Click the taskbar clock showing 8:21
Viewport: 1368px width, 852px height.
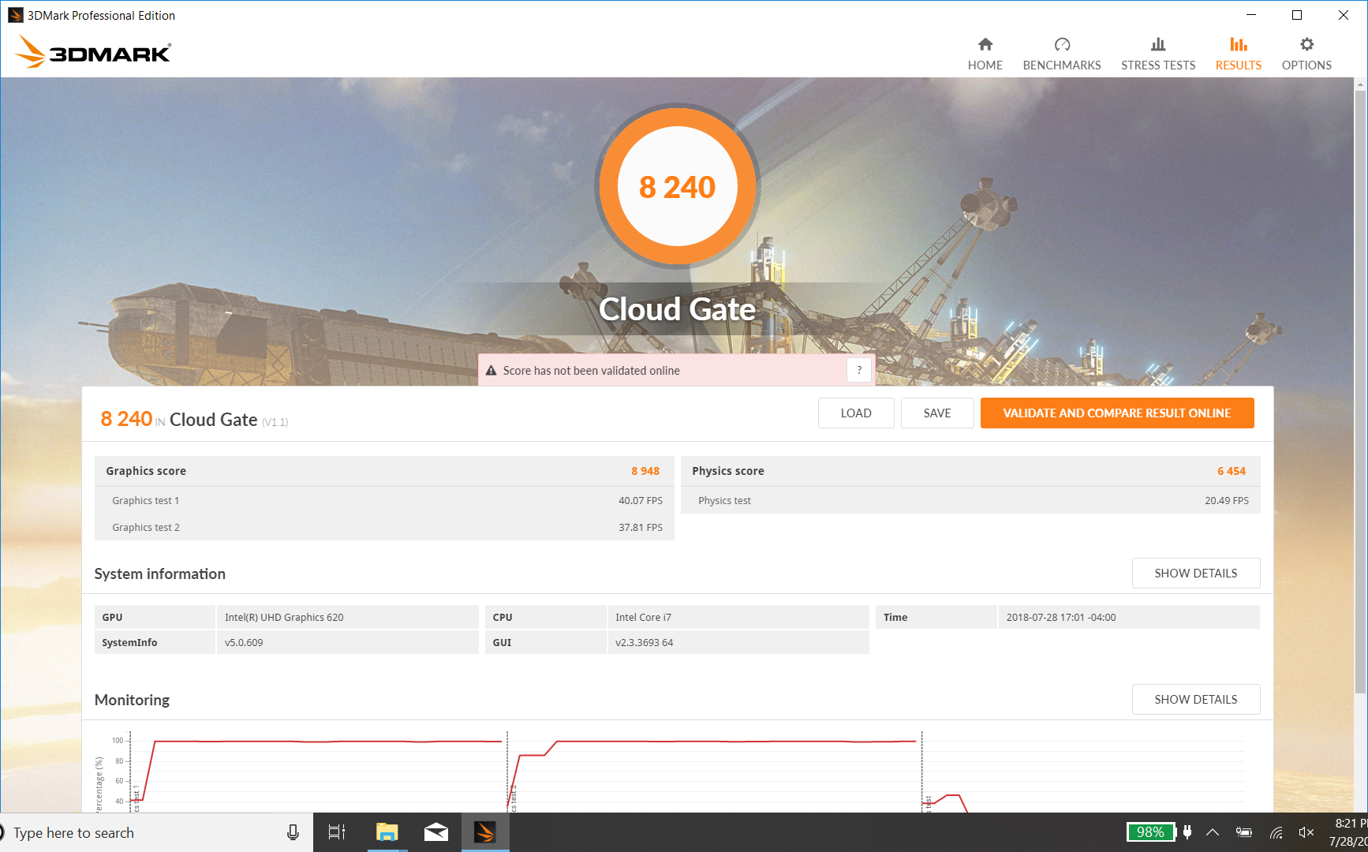pyautogui.click(x=1348, y=832)
